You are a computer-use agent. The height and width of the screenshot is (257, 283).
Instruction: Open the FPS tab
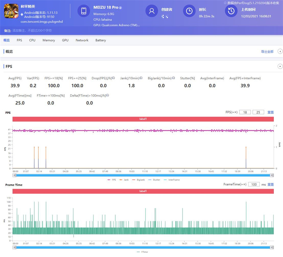(19, 40)
